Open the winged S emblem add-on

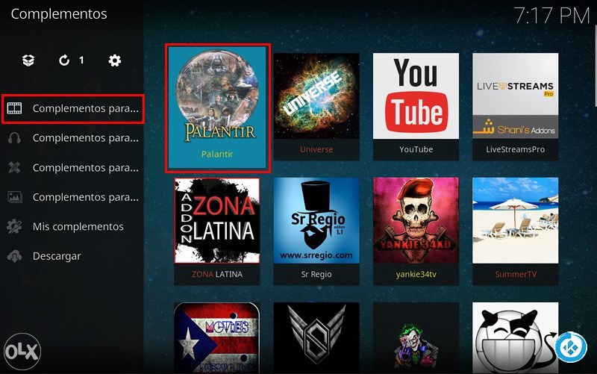pyautogui.click(x=316, y=337)
